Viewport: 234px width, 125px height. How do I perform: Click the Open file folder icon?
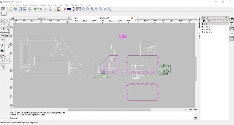(x=15, y=9)
